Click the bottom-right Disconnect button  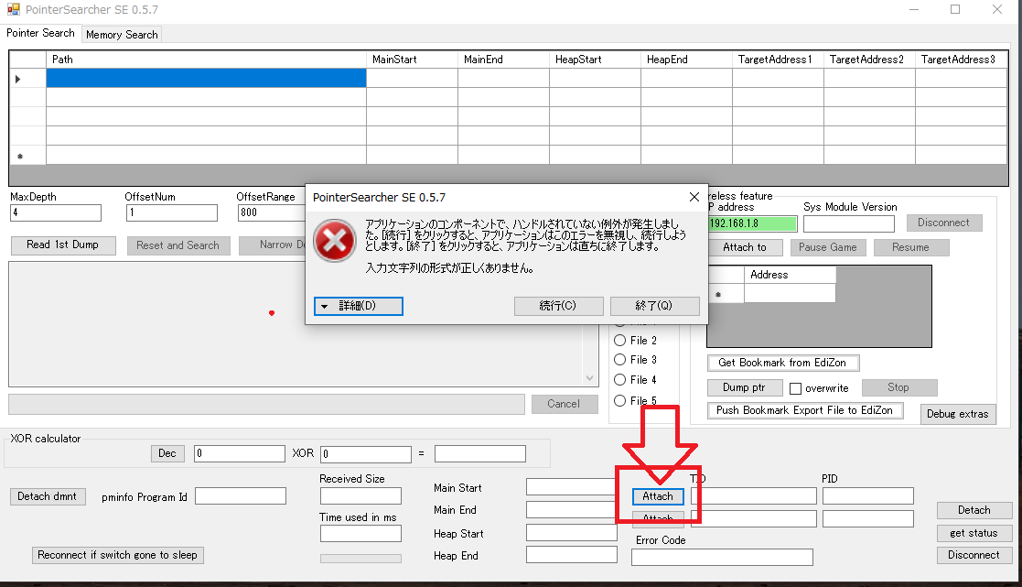coord(974,556)
